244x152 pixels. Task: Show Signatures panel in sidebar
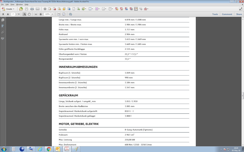click(3, 39)
